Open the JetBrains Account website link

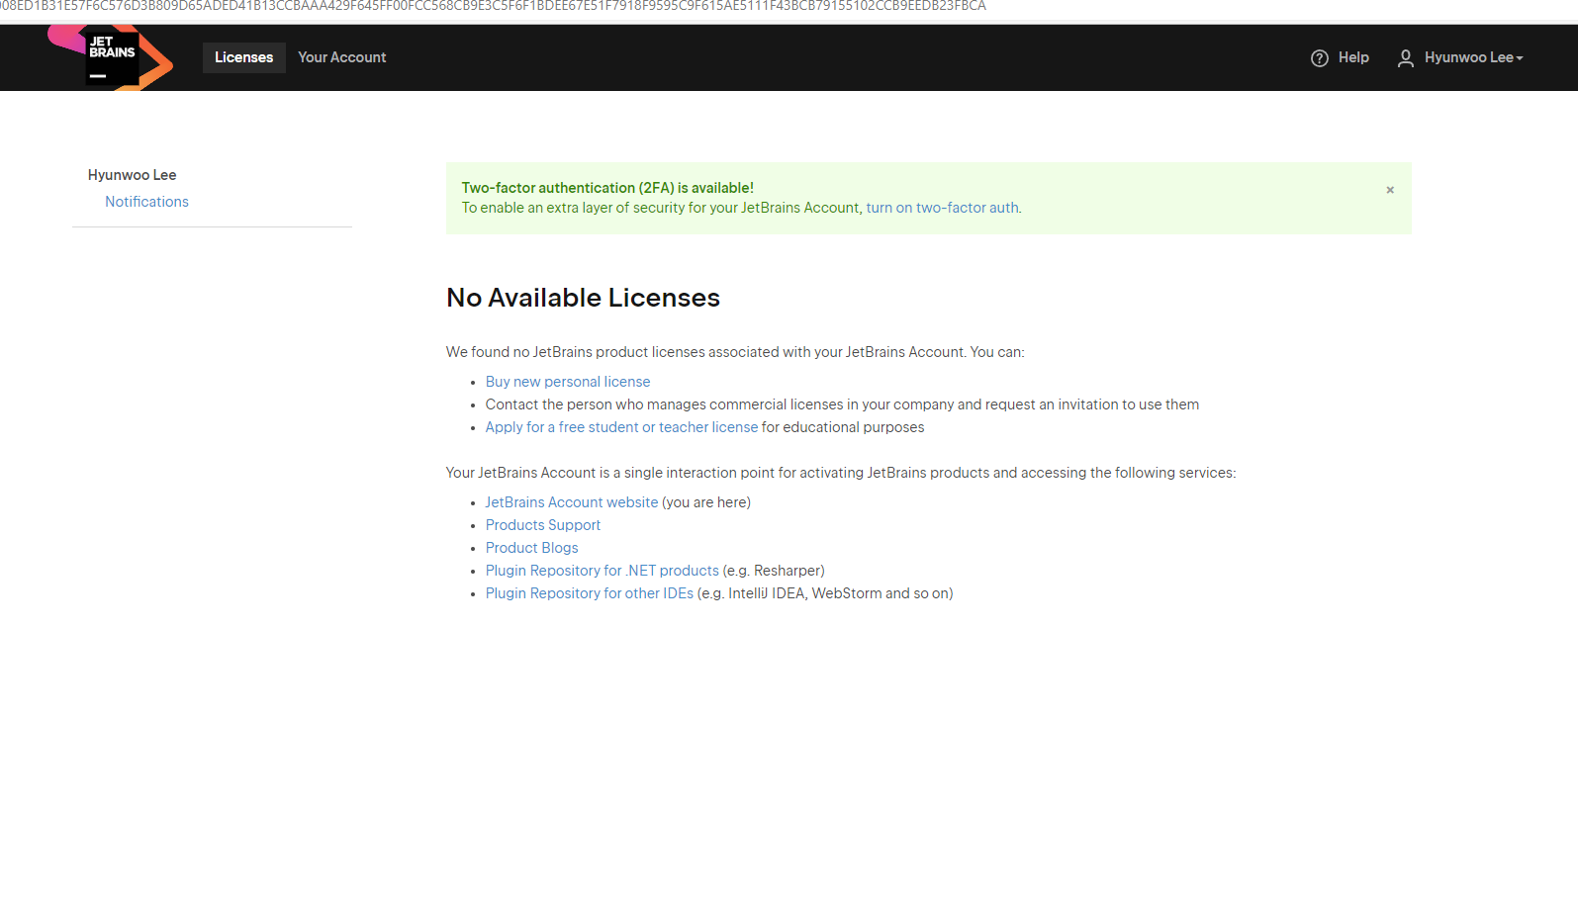(571, 502)
